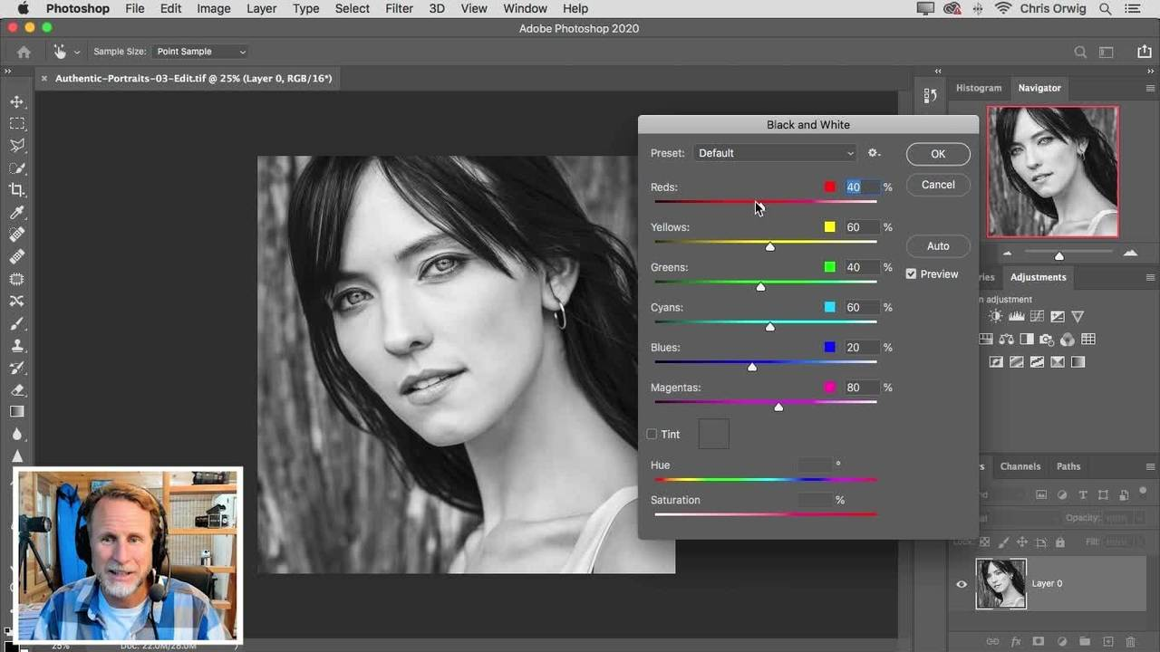Screen dimensions: 1160x652
Task: Select the Clone Stamp tool
Action: (x=17, y=346)
